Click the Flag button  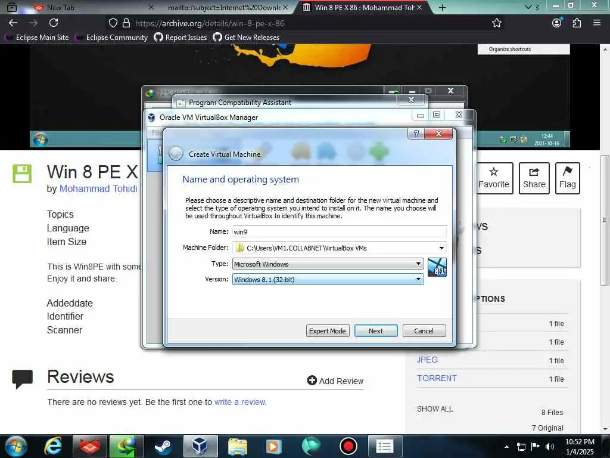568,178
